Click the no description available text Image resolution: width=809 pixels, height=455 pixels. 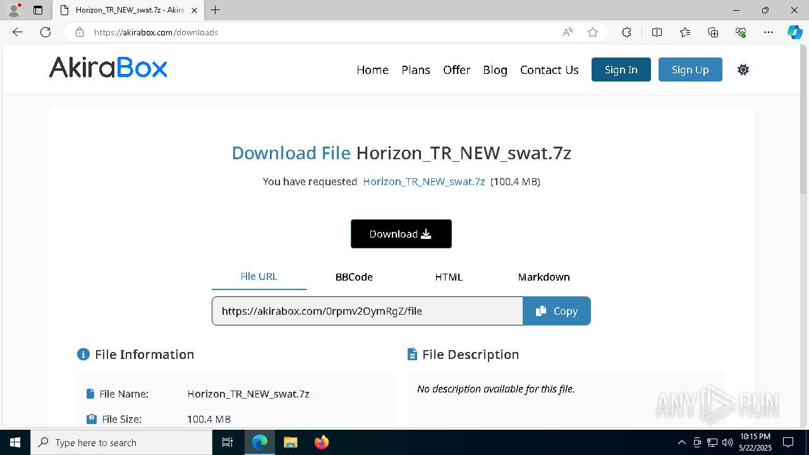click(496, 389)
